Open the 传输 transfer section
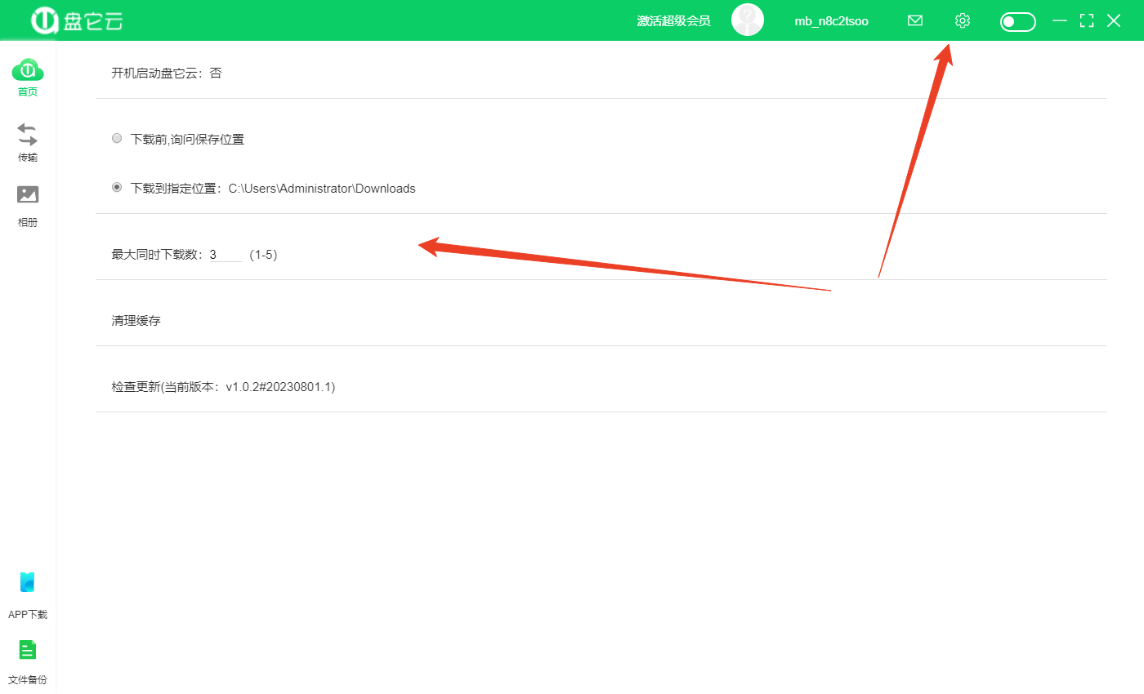Viewport: 1144px width, 694px height. coord(28,136)
